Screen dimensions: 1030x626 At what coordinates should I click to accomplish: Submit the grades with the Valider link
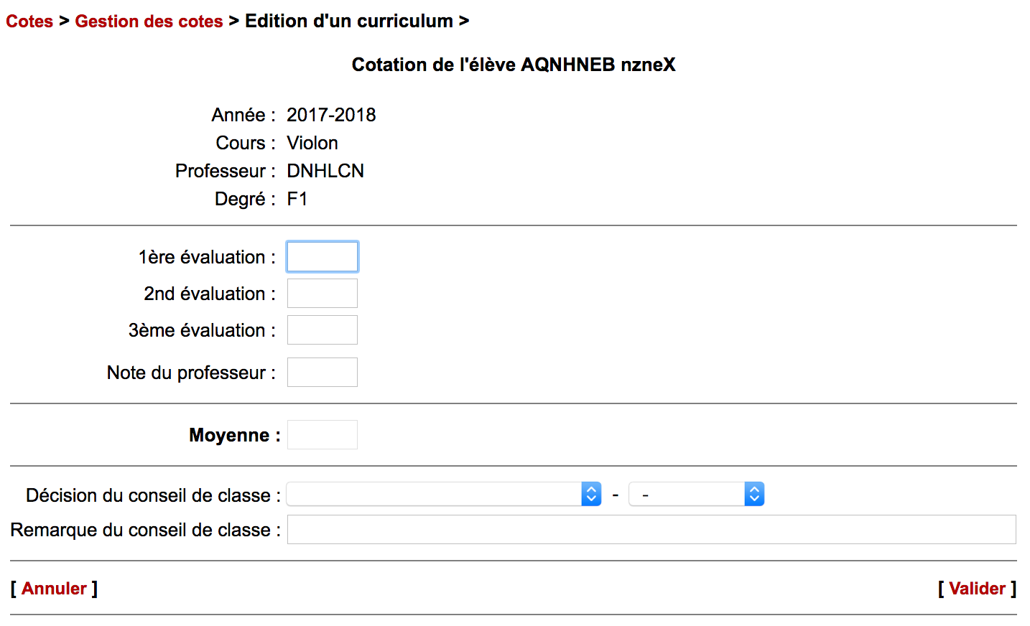click(977, 589)
